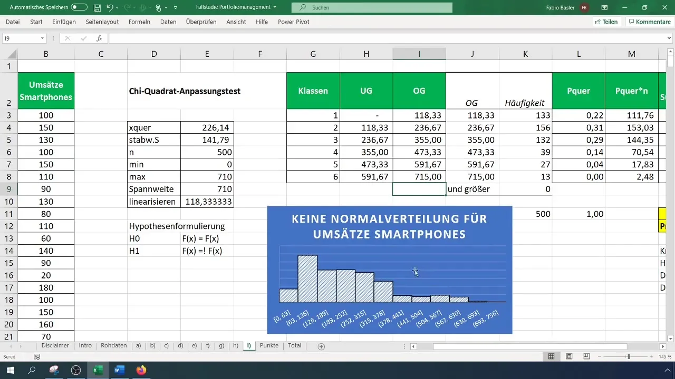Click the Name Box showing I9
Screen dimensions: 675x379
pyautogui.click(x=21, y=38)
